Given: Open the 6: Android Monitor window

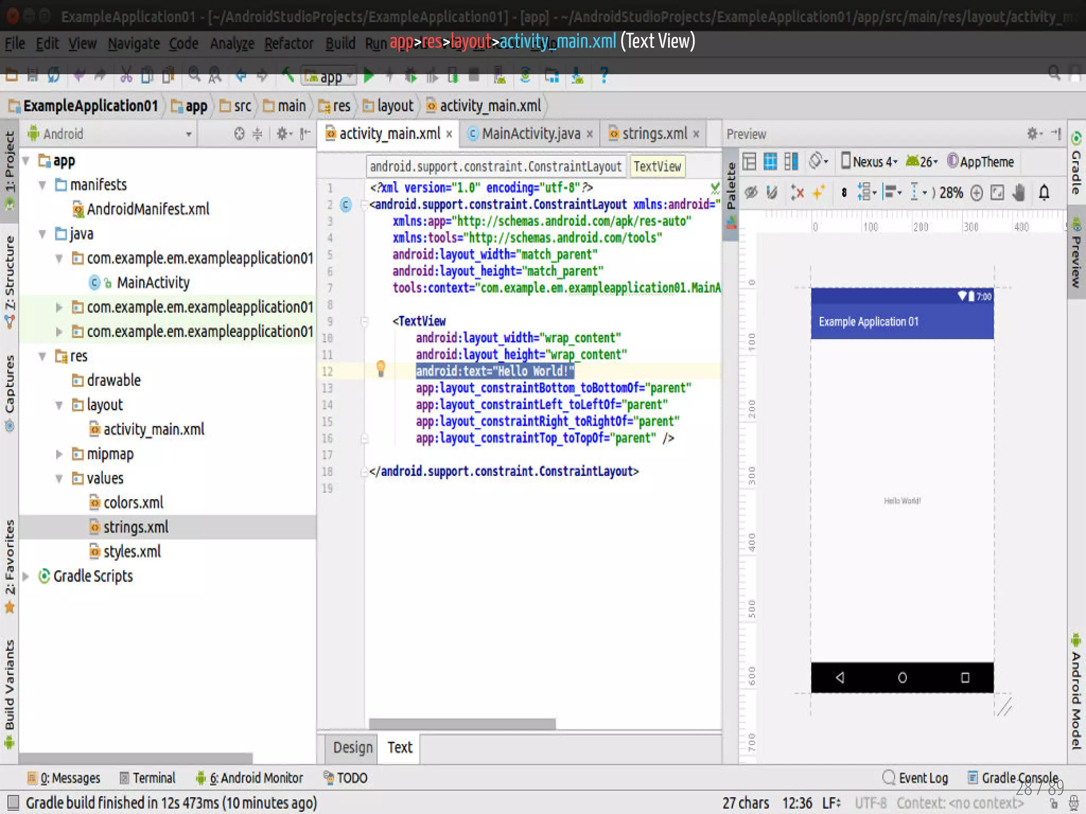Looking at the screenshot, I should [250, 778].
